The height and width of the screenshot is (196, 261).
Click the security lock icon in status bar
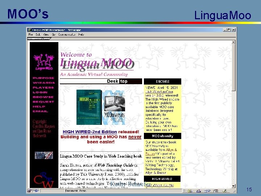(x=30, y=191)
